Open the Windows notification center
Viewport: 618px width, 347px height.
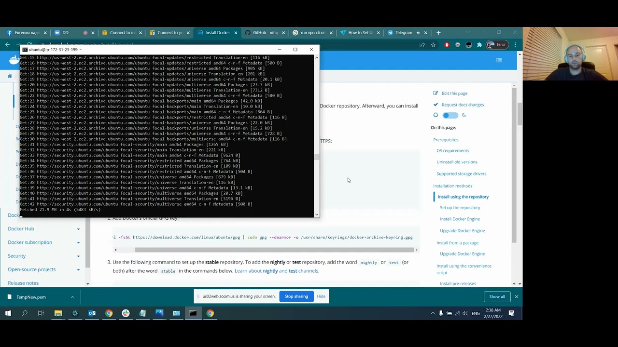[x=511, y=313]
